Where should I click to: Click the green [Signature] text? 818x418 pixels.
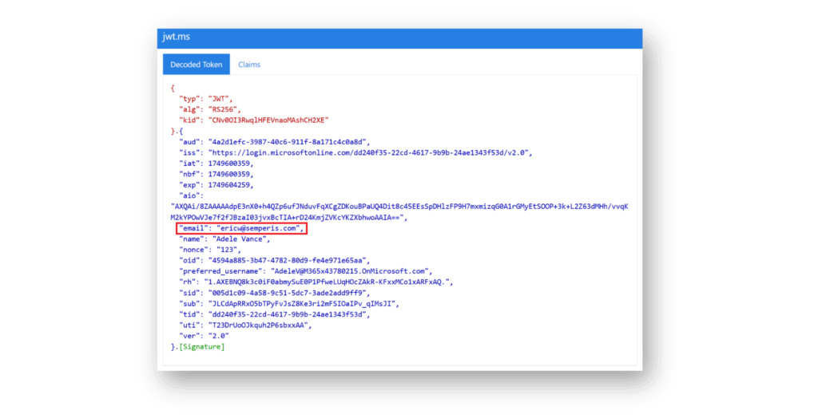[202, 347]
